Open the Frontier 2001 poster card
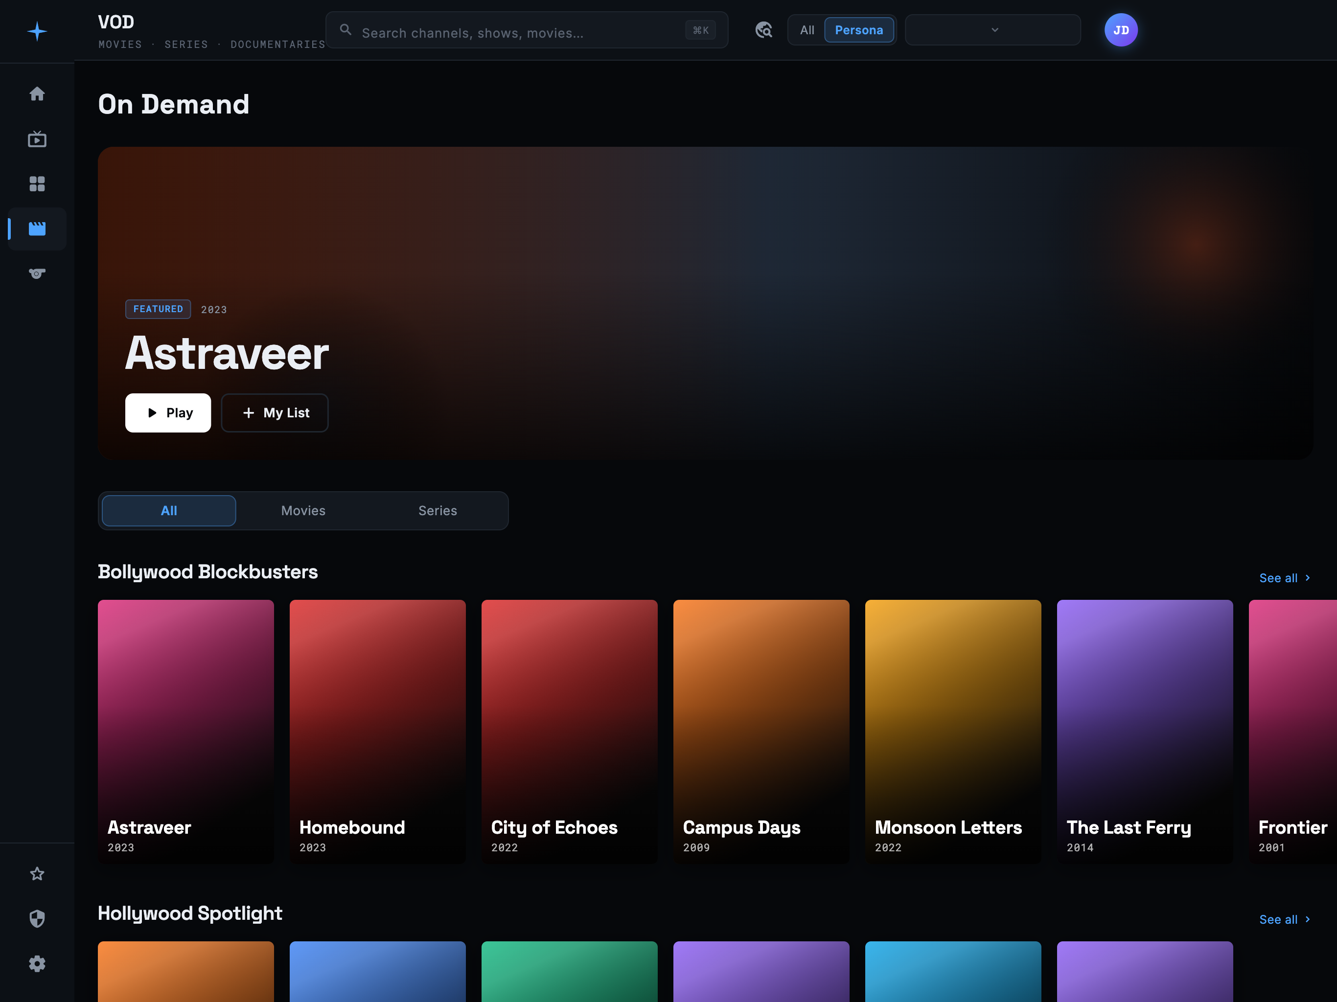Screen dimensions: 1337x1002 coord(1293,731)
